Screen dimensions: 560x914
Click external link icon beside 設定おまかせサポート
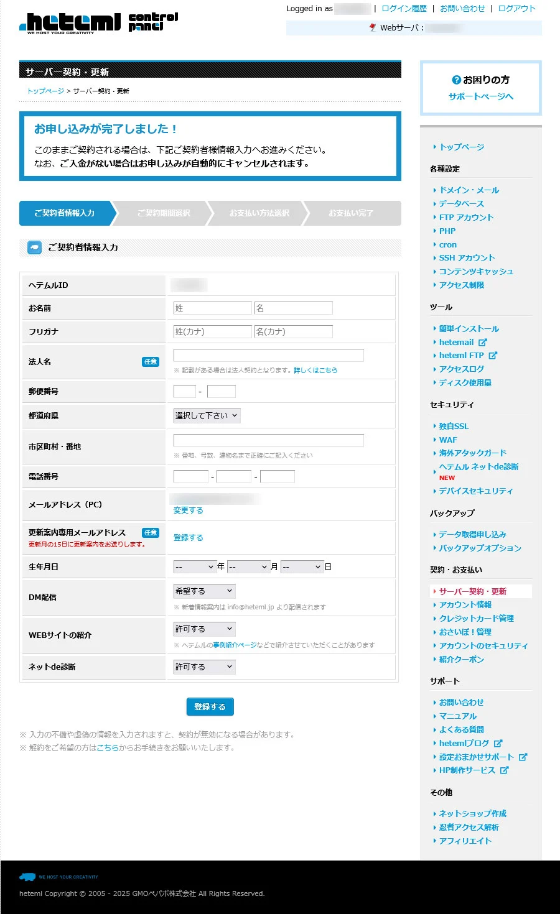click(x=523, y=757)
